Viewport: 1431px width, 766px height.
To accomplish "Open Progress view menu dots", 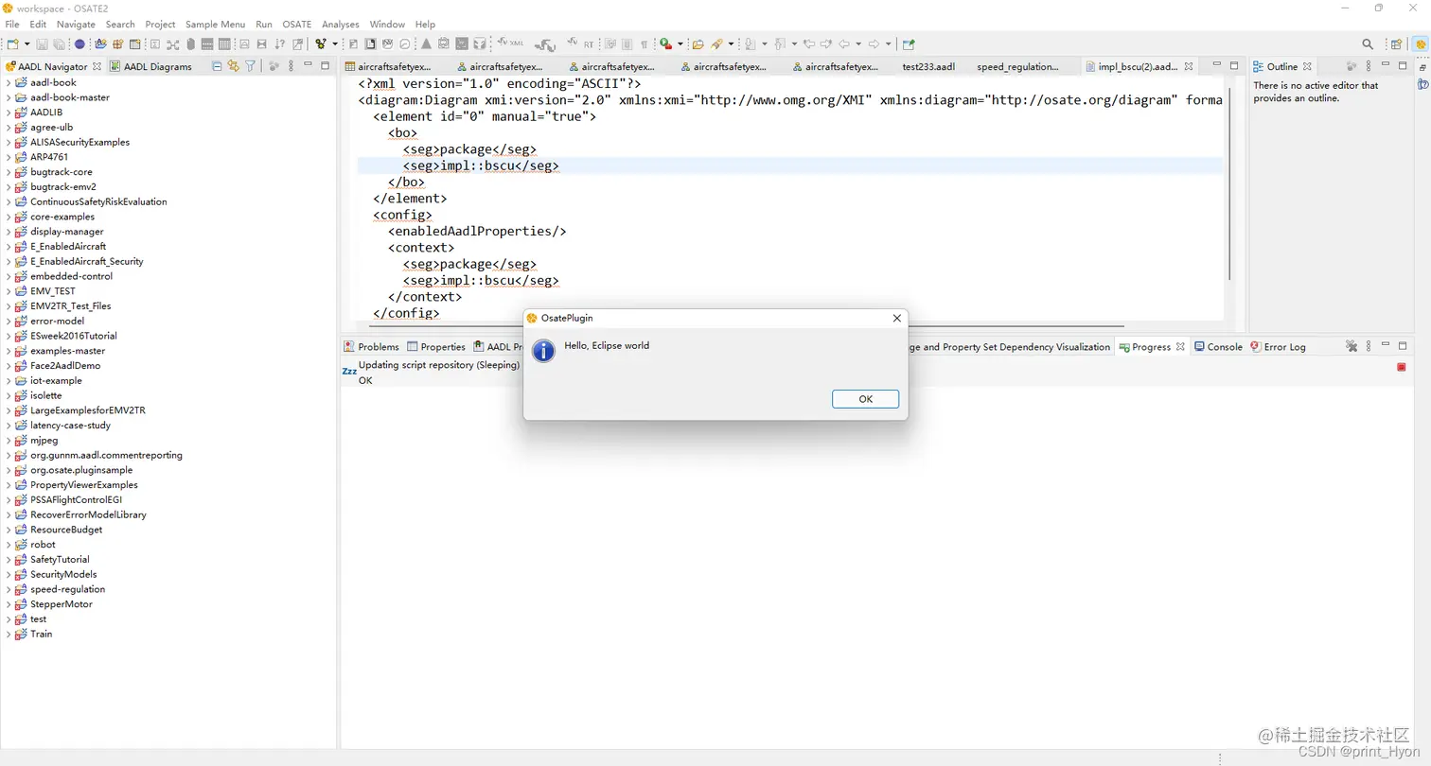I will coord(1369,347).
